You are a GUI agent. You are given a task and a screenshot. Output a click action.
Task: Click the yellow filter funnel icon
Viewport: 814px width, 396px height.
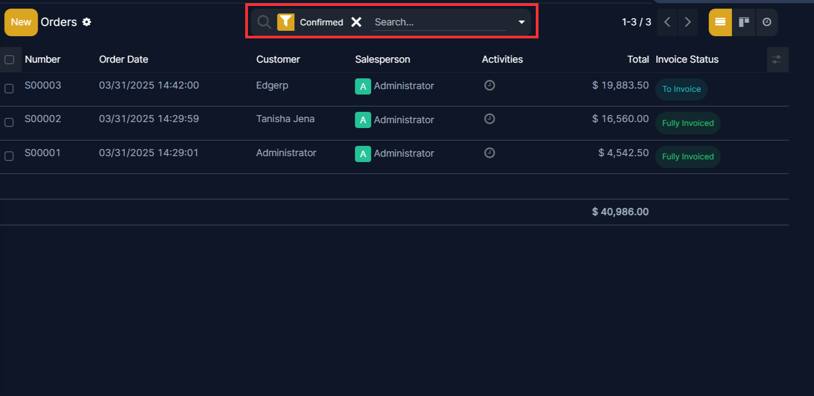click(286, 22)
